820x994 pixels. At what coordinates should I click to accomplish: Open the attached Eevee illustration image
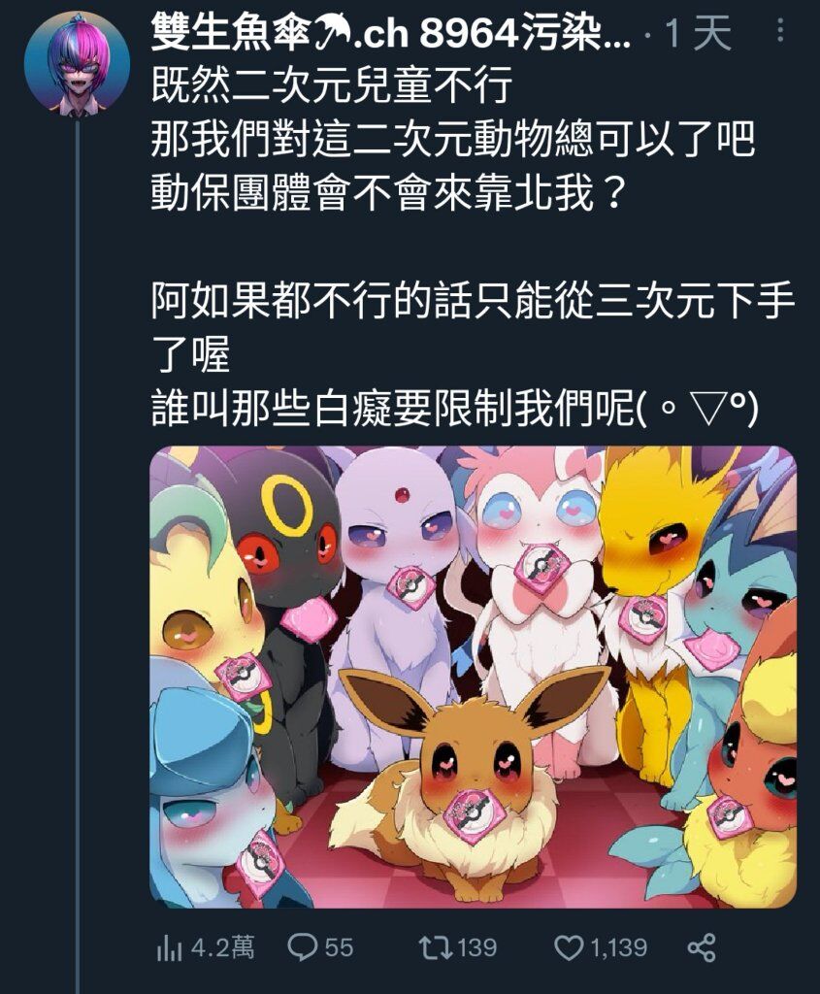coord(473,677)
